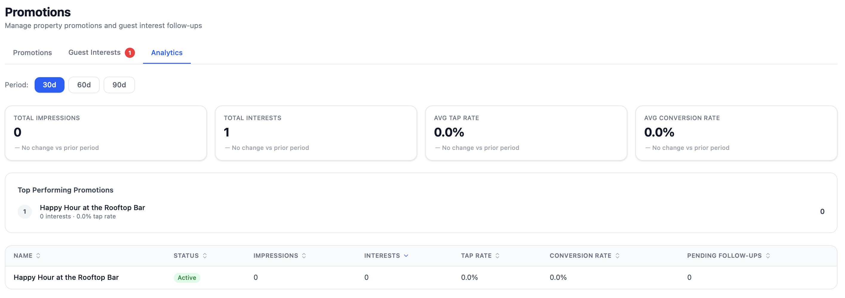
Task: Click the top performing Happy Hour entry
Action: (x=92, y=207)
